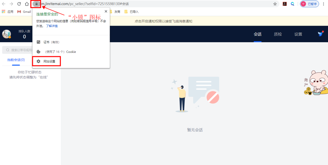
Task: Toggle bookmark with the star icon
Action: (275, 4)
